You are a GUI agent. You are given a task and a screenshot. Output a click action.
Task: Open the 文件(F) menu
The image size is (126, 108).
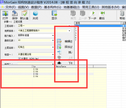tap(10, 7)
